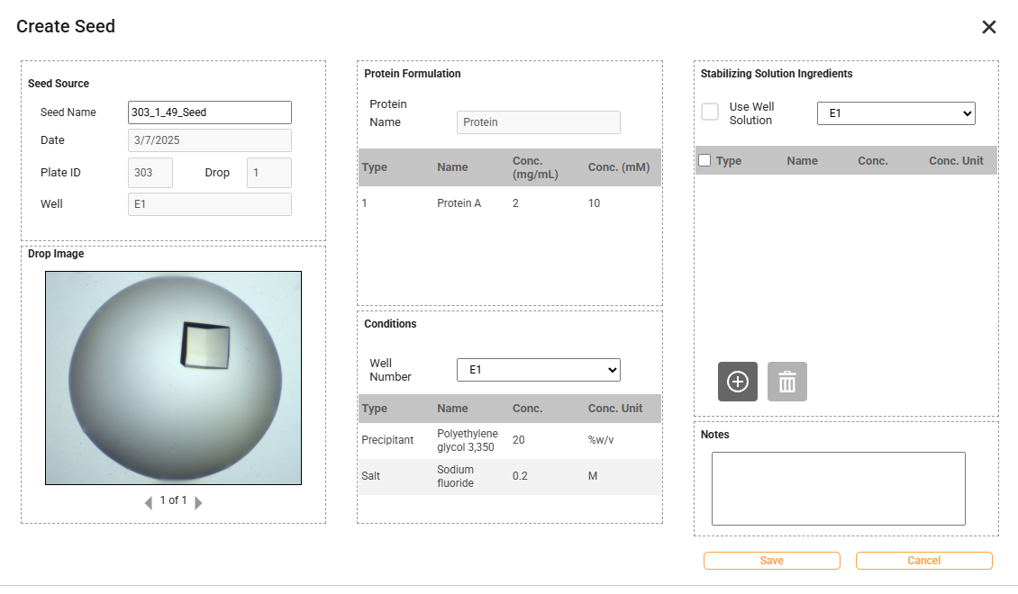The height and width of the screenshot is (594, 1018).
Task: Click the Protein Name field
Action: 538,122
